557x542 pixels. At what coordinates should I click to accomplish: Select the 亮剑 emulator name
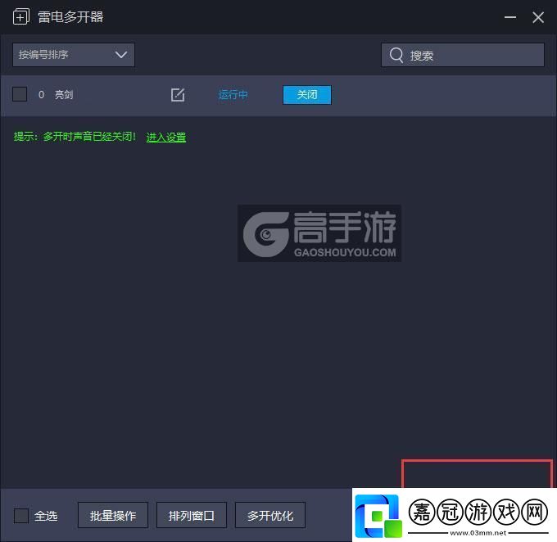coord(64,95)
